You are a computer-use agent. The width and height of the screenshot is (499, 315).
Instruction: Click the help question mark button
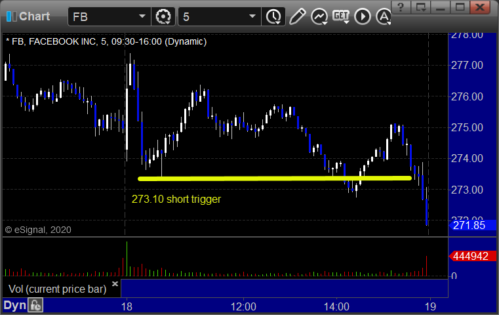(x=401, y=7)
